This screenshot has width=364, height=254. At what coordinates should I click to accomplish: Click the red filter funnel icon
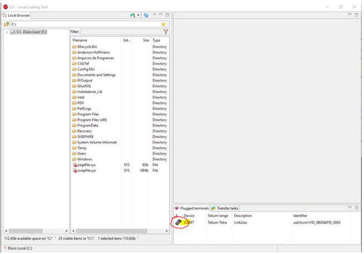[x=166, y=32]
